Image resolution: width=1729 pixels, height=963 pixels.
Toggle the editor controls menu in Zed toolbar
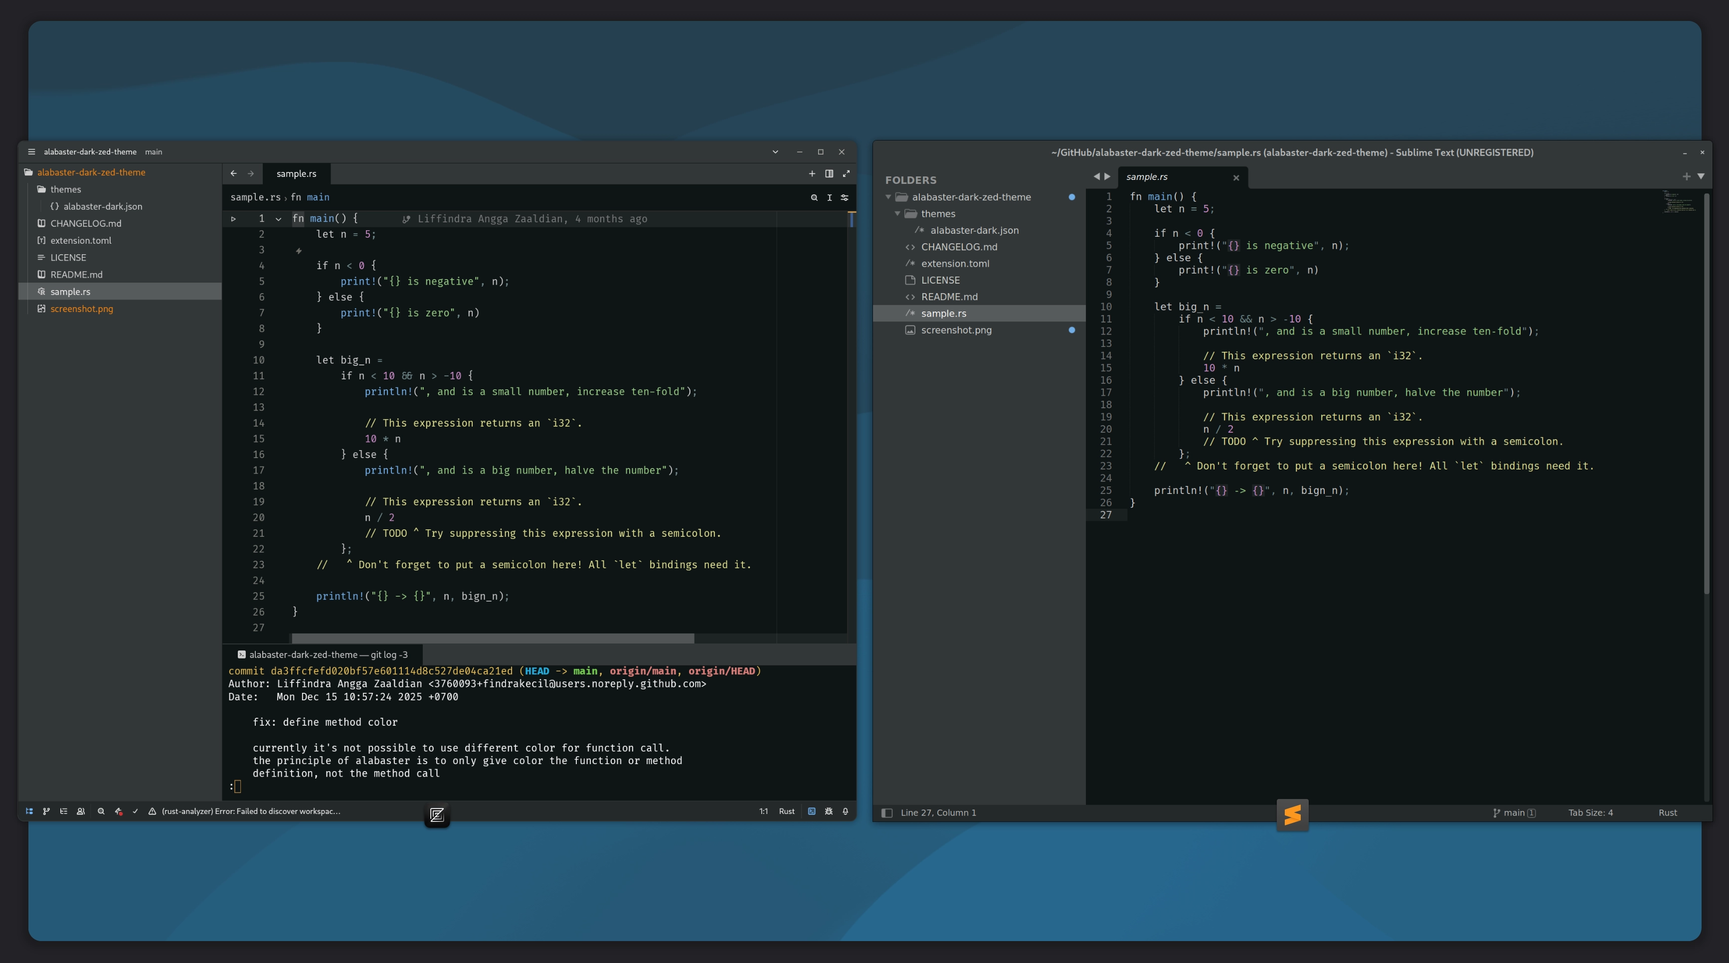coord(845,197)
